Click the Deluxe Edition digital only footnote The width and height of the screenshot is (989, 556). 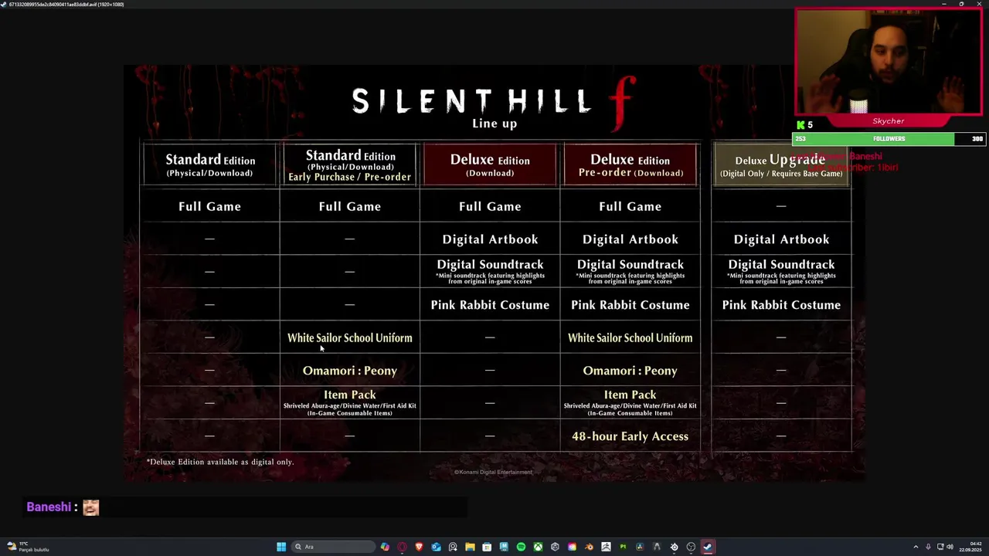pyautogui.click(x=220, y=462)
